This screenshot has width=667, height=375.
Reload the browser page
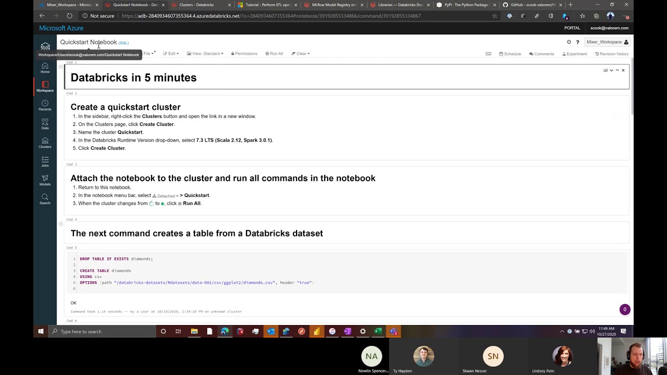[69, 16]
